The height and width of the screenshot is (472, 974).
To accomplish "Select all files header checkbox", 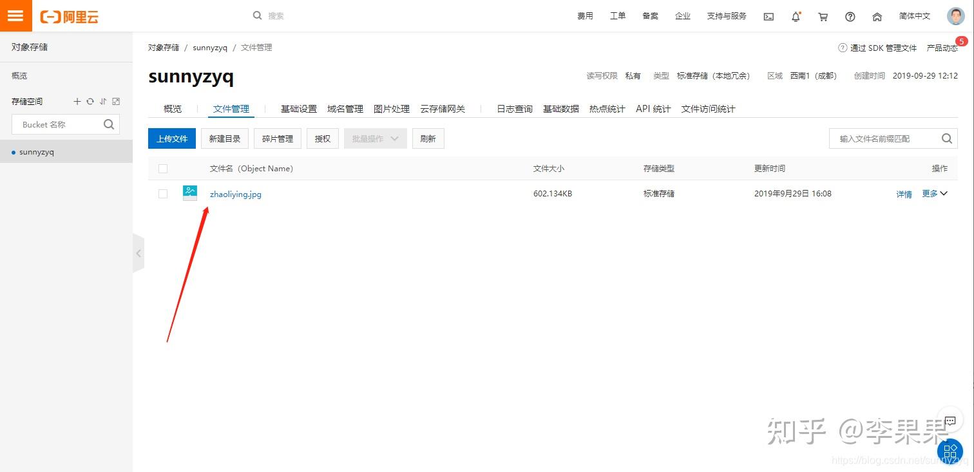I will 163,169.
